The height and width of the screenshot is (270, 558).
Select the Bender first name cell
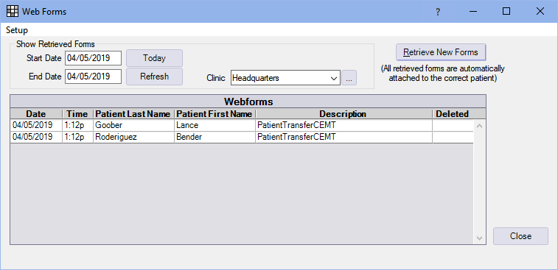point(215,137)
